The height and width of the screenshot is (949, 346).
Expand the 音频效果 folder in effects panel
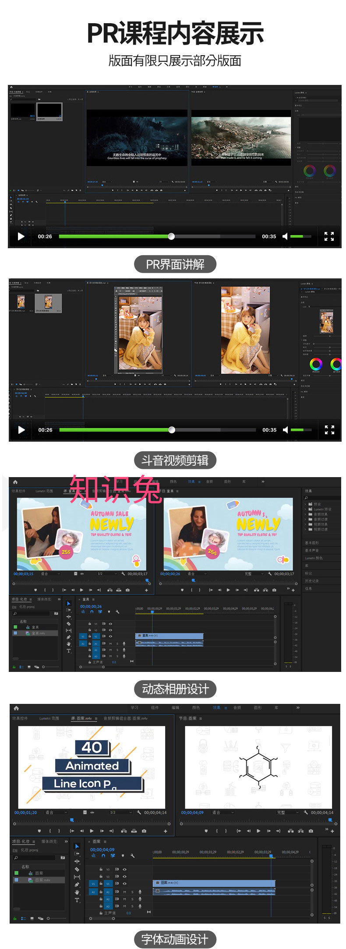pyautogui.click(x=305, y=514)
